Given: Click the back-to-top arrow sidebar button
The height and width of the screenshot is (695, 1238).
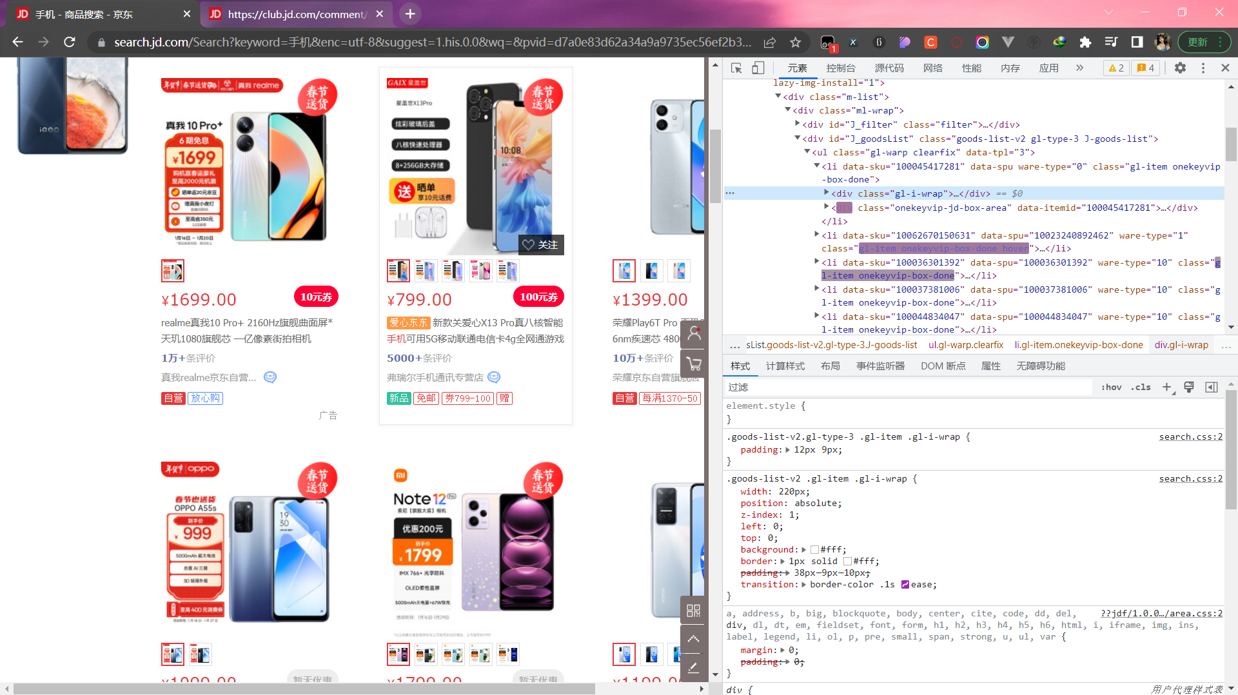Looking at the screenshot, I should (694, 639).
